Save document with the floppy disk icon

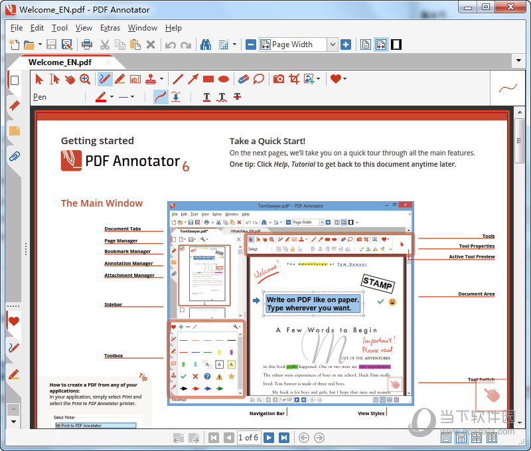[52, 45]
